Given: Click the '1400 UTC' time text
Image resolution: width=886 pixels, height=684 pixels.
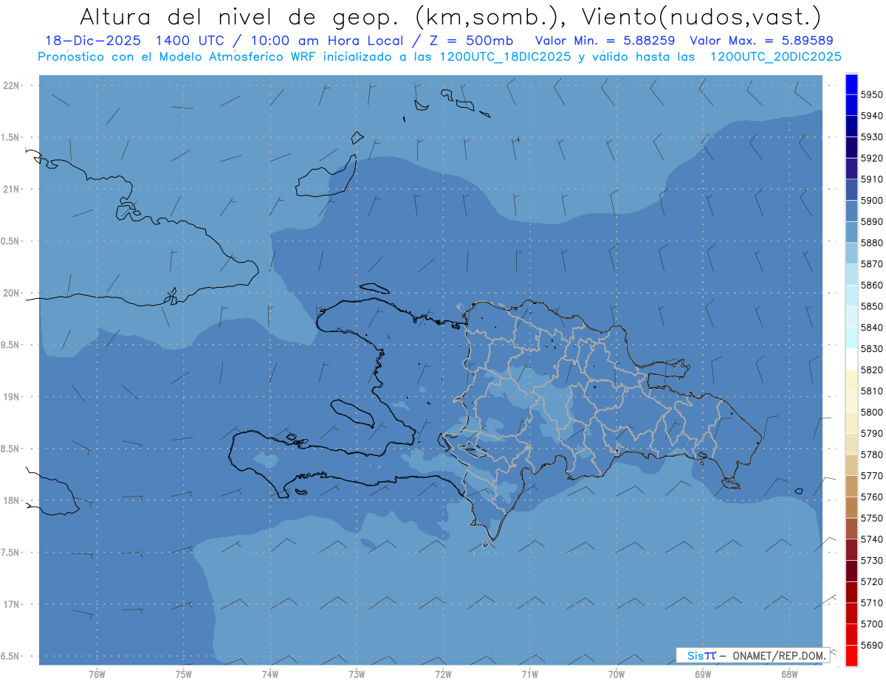Looking at the screenshot, I should pyautogui.click(x=189, y=41).
